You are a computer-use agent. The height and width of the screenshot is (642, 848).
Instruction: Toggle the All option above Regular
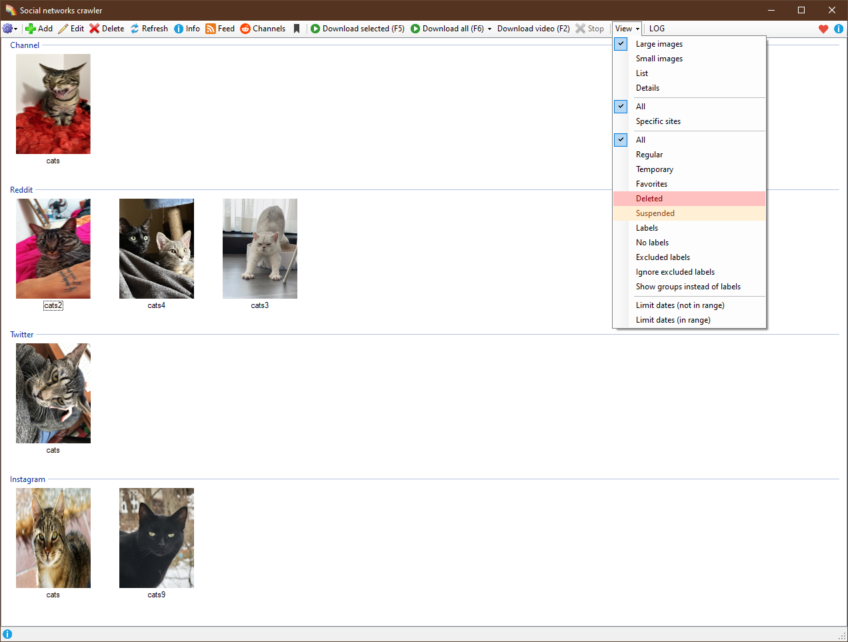tap(621, 140)
